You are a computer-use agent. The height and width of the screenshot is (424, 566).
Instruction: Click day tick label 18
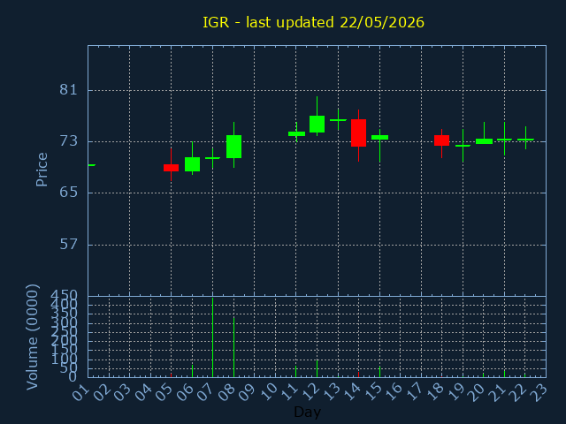tap(435, 392)
